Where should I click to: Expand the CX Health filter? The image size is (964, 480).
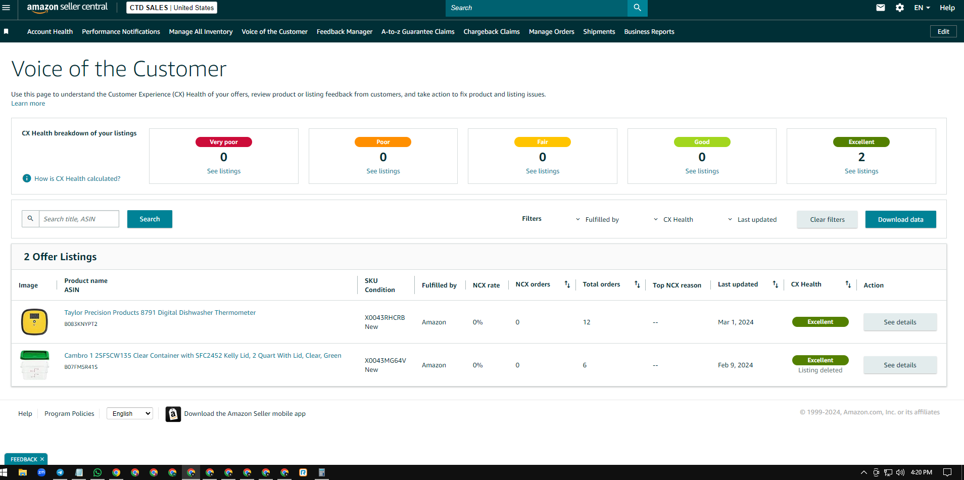point(673,219)
